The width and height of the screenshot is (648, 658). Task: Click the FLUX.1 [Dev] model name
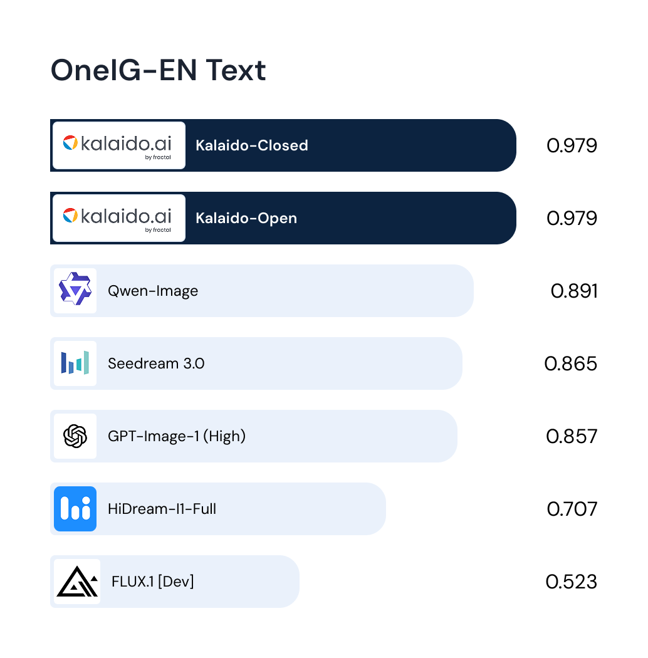click(152, 582)
